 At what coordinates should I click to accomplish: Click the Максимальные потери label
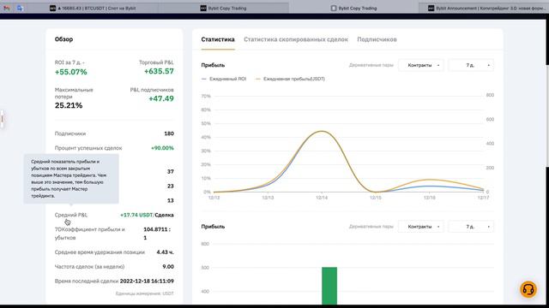pyautogui.click(x=74, y=93)
